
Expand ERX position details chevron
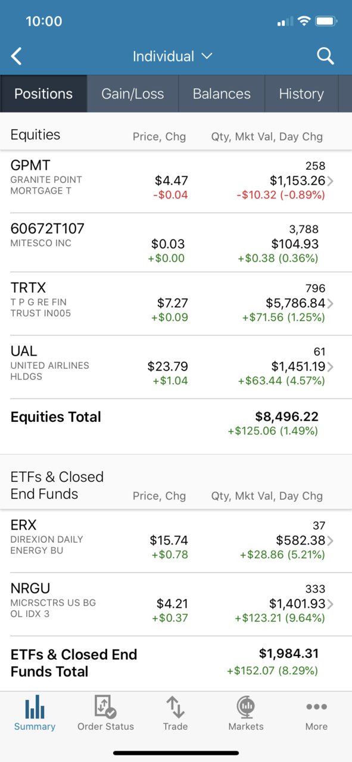tap(331, 541)
